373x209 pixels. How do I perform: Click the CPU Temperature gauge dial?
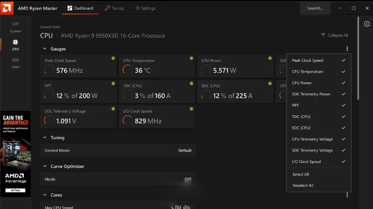click(x=128, y=70)
